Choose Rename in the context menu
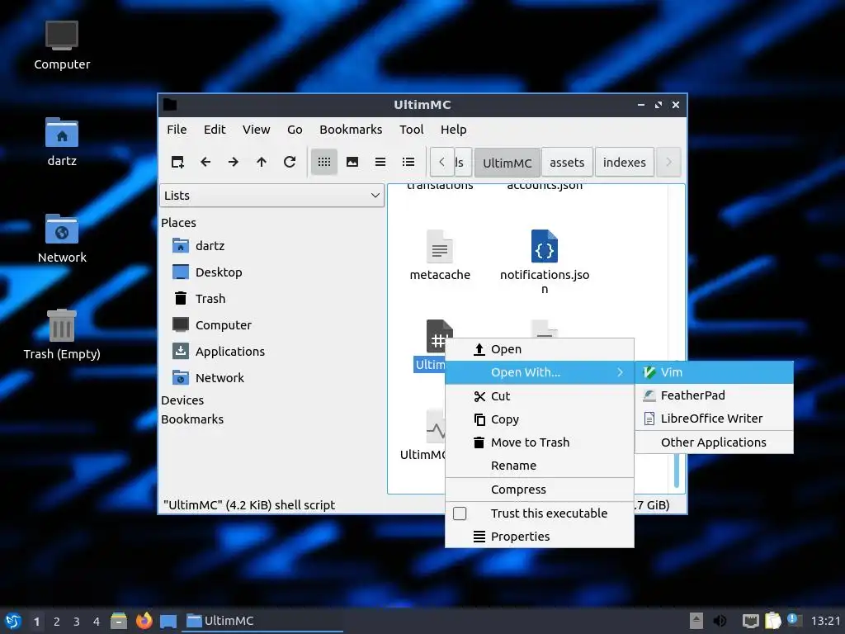This screenshot has height=634, width=845. 540,466
